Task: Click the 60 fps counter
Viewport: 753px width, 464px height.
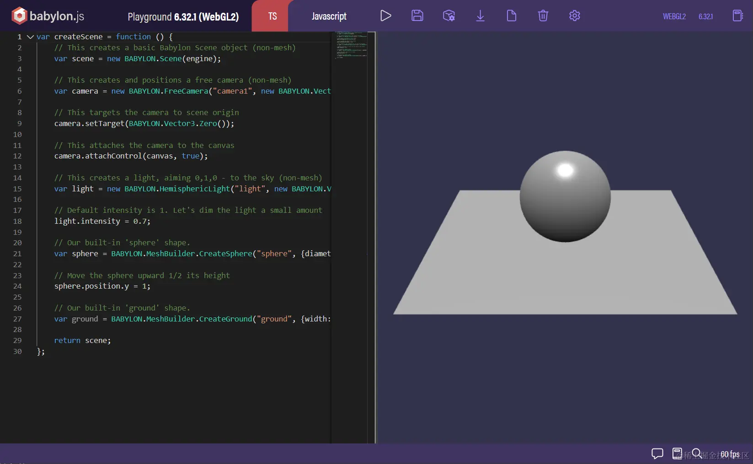Action: (730, 454)
